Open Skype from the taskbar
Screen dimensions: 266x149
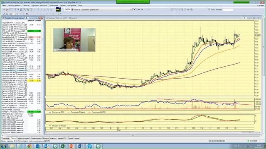[89, 146]
